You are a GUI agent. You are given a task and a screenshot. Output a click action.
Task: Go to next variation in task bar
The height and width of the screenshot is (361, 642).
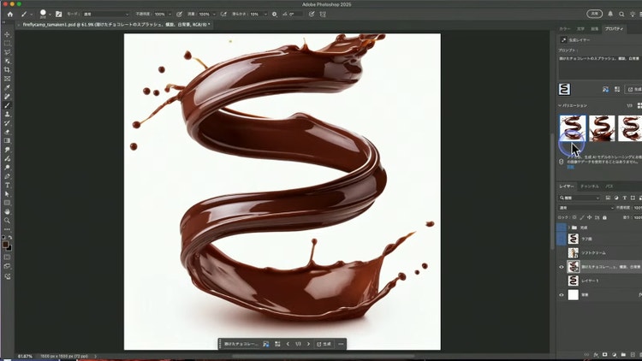pos(308,344)
